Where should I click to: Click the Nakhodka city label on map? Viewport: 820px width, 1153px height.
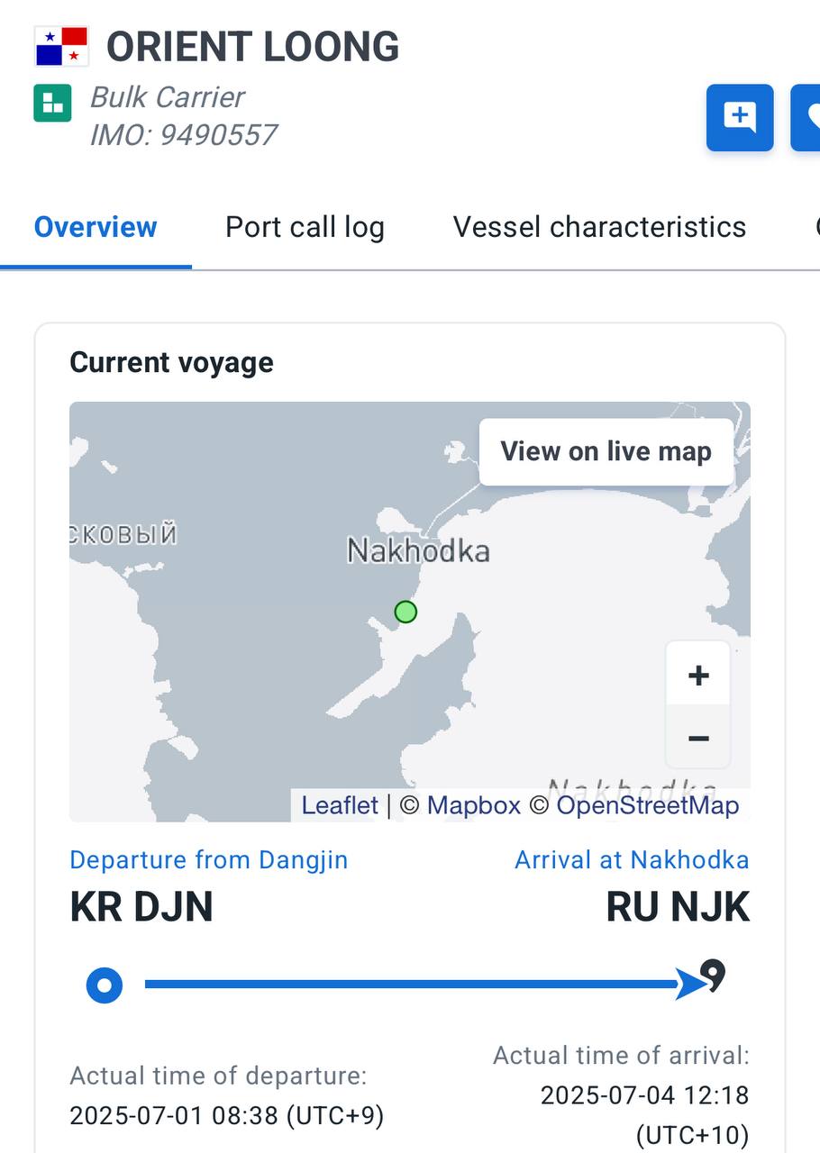click(419, 550)
